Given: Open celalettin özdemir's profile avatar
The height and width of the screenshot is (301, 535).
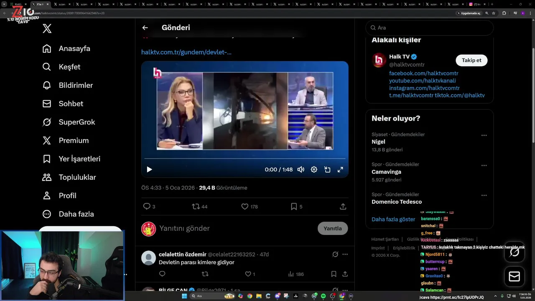Looking at the screenshot, I should point(148,258).
